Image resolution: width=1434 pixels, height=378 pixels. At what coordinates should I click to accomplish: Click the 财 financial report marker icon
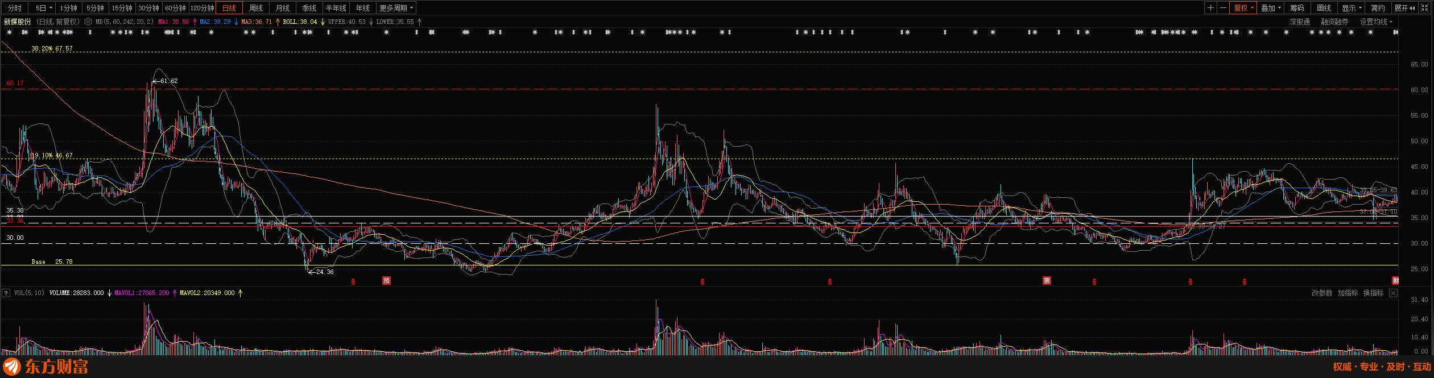click(1395, 281)
